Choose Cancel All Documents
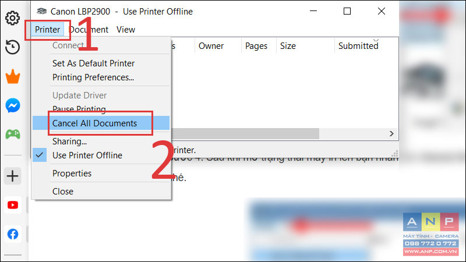The width and height of the screenshot is (466, 262). [101, 123]
